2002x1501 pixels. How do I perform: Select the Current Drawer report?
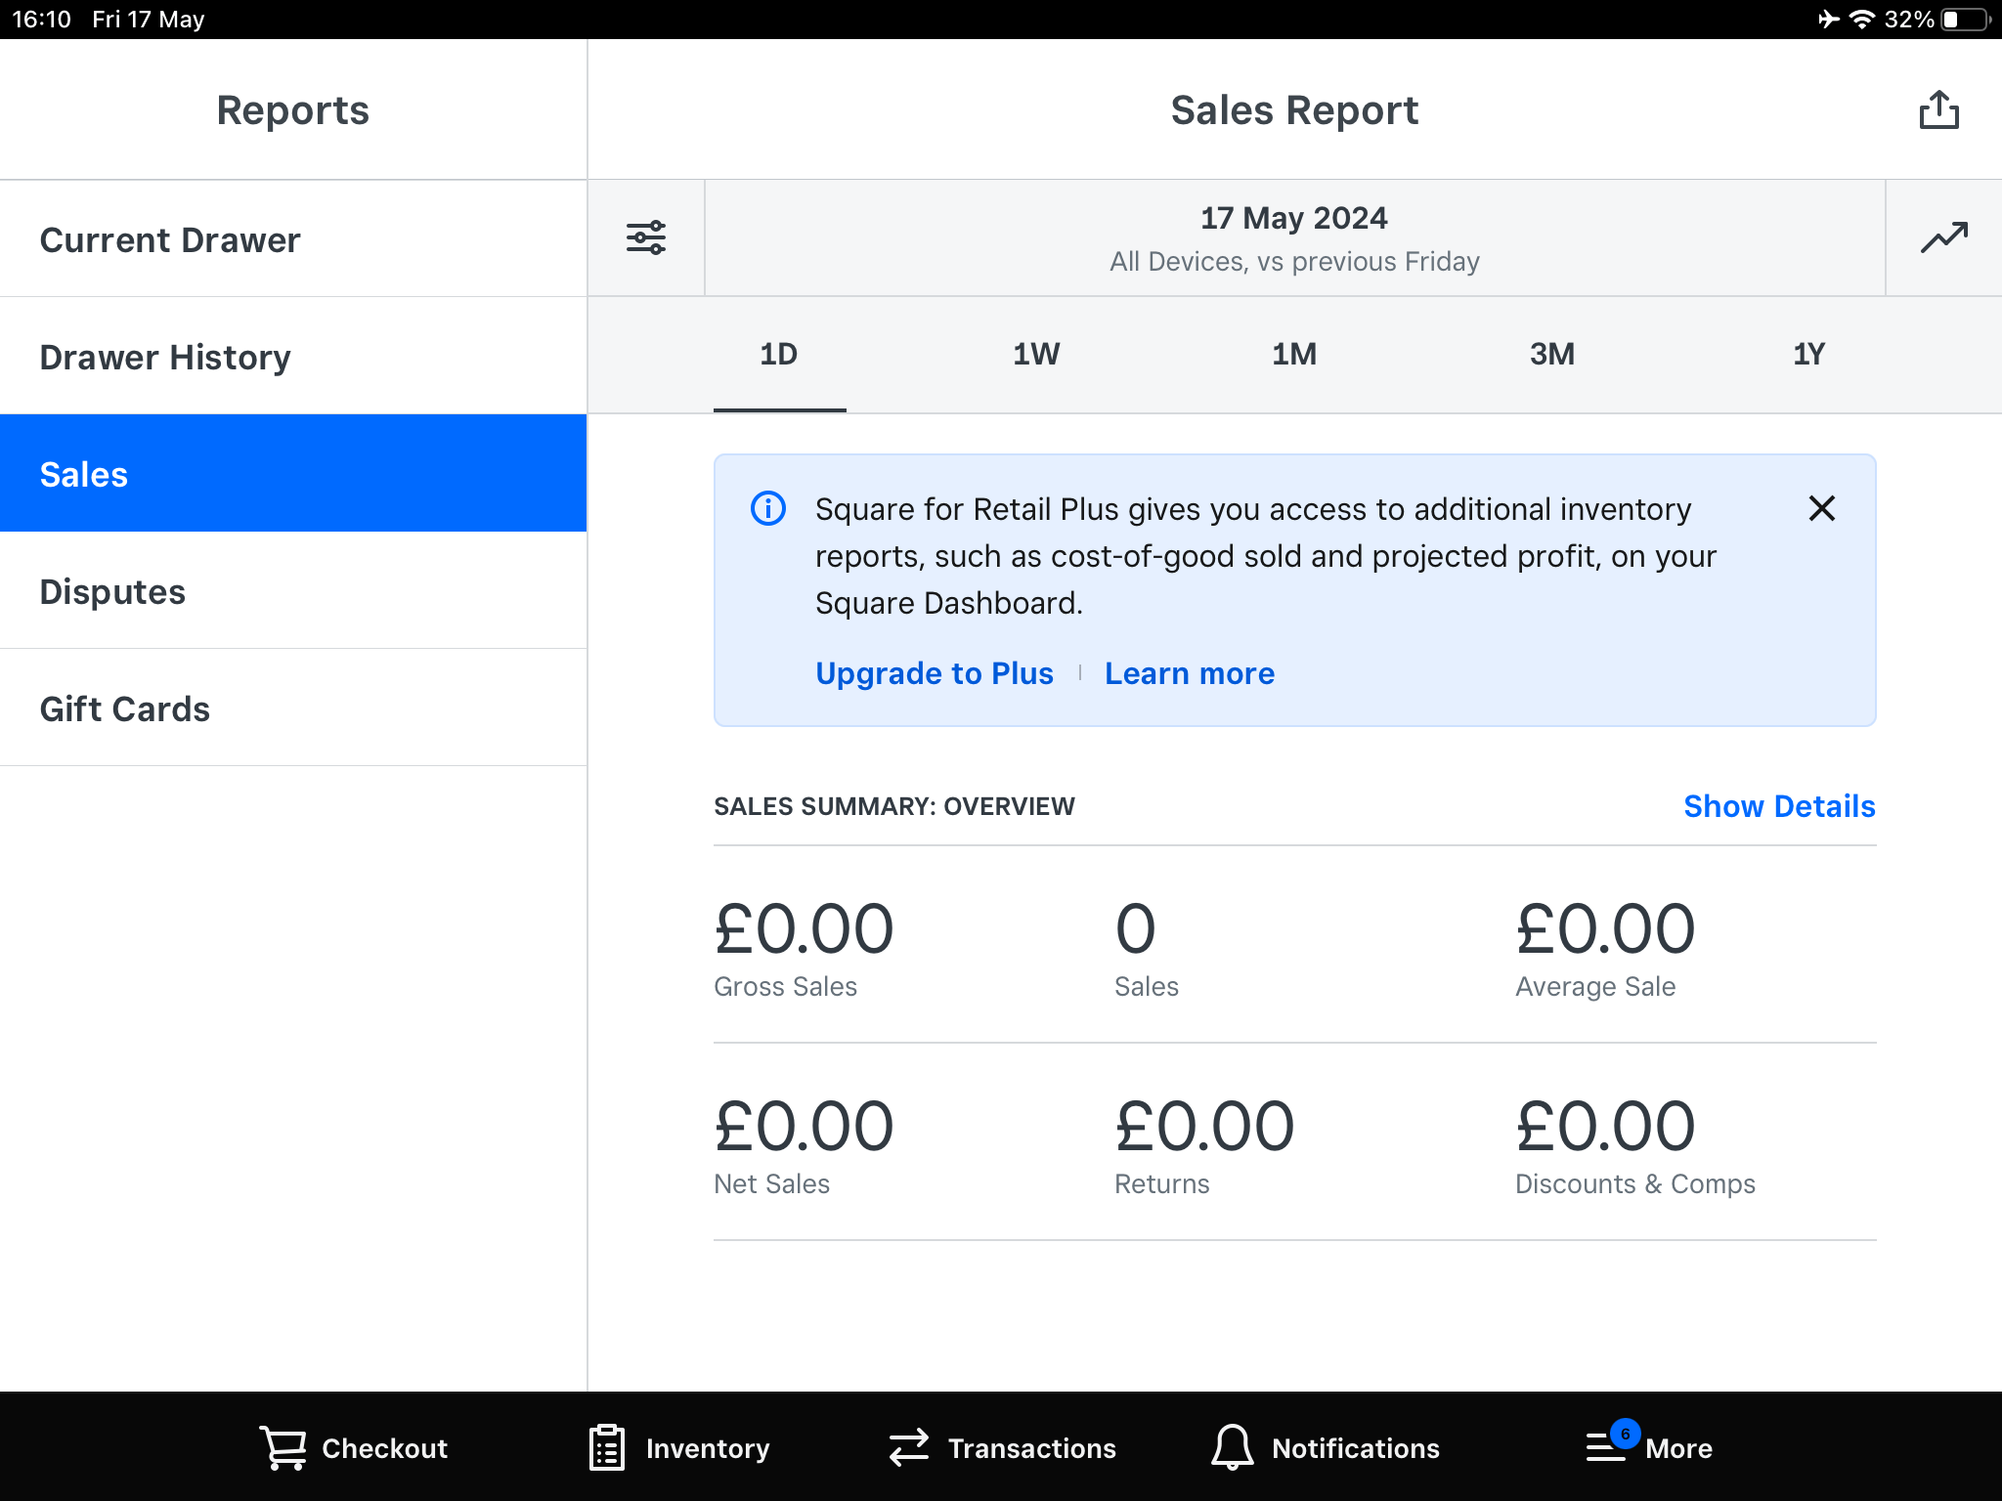click(x=170, y=237)
